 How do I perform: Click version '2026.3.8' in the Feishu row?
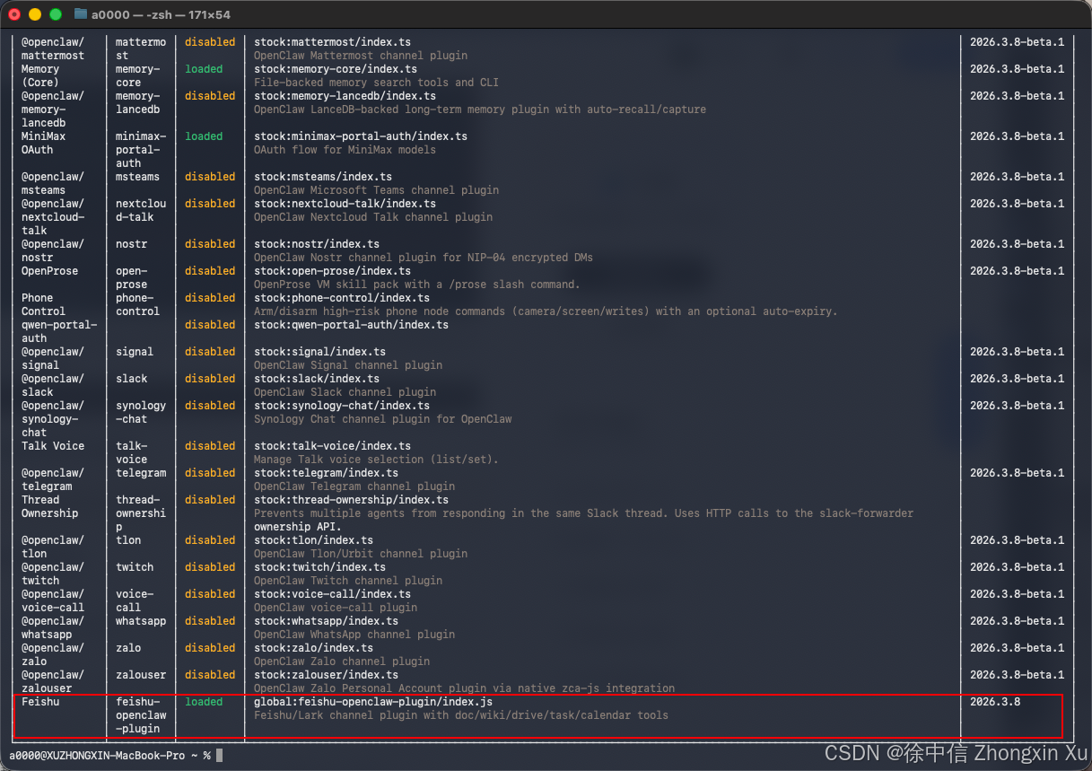click(x=995, y=702)
